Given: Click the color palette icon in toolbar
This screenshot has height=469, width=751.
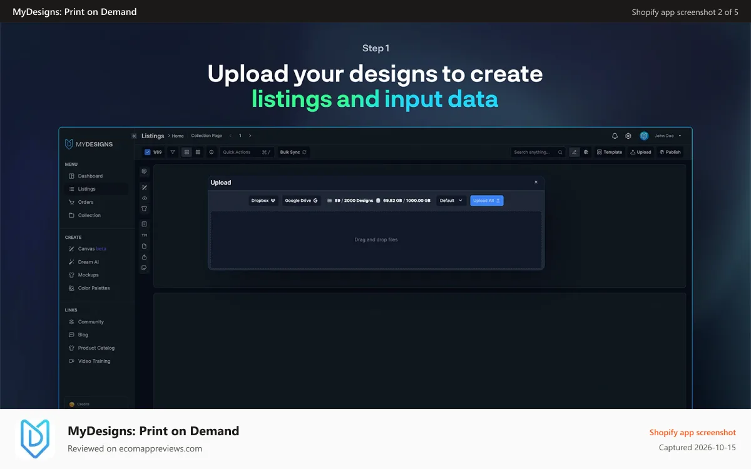Looking at the screenshot, I should 586,152.
